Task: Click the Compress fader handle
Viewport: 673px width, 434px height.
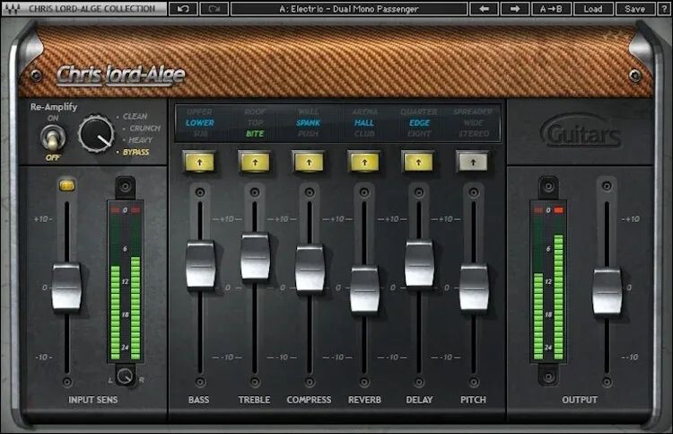Action: tap(310, 269)
